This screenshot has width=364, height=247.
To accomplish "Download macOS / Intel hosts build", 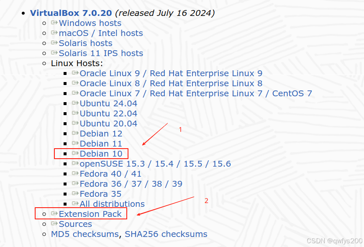I will [100, 33].
